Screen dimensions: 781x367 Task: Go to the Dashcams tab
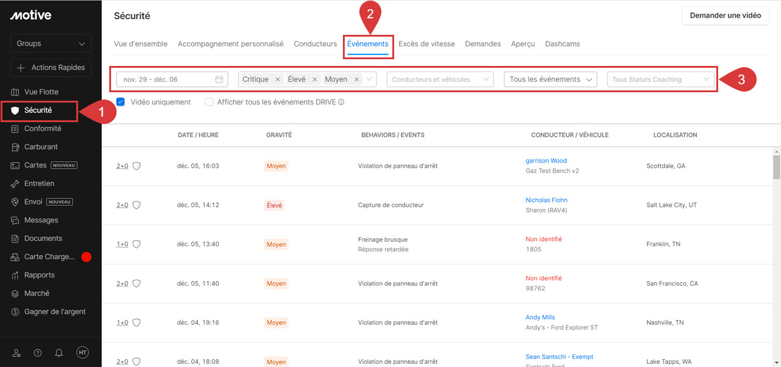click(x=562, y=44)
